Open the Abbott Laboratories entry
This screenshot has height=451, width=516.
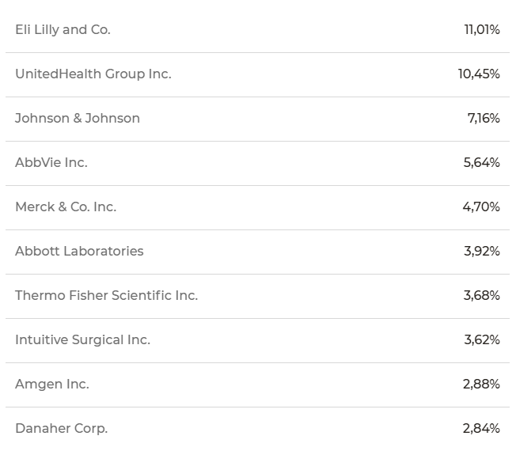coord(79,251)
